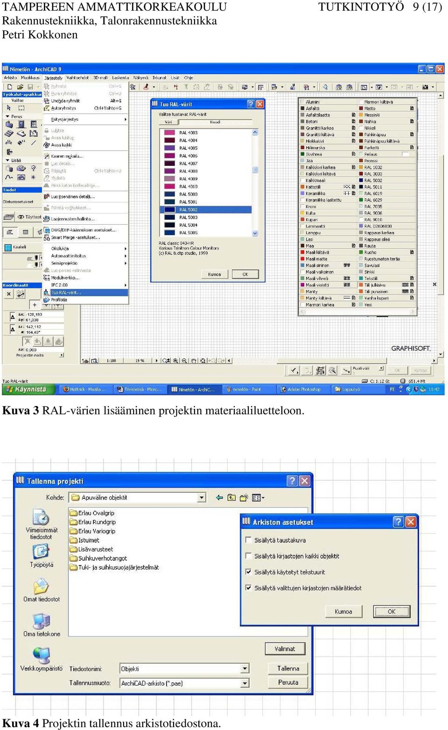Open the 3D-malli menu
Image resolution: width=448 pixels, height=730 pixels.
click(100, 78)
